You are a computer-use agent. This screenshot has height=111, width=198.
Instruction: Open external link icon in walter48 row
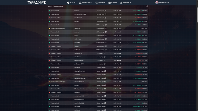point(106,50)
